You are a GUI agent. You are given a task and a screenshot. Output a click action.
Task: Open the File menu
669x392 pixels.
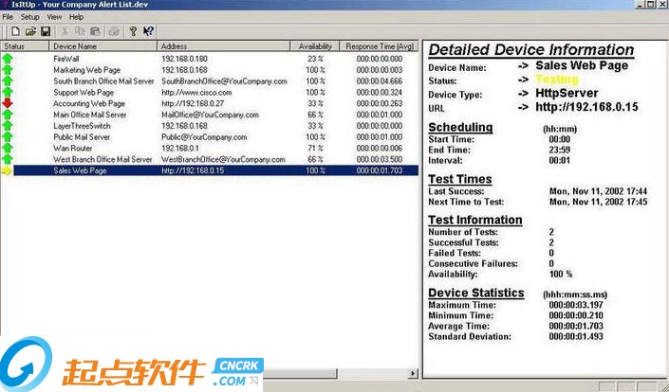[x=8, y=17]
